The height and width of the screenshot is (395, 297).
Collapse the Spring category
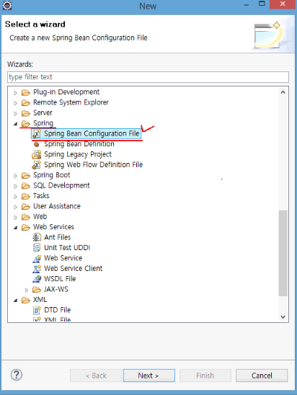16,124
